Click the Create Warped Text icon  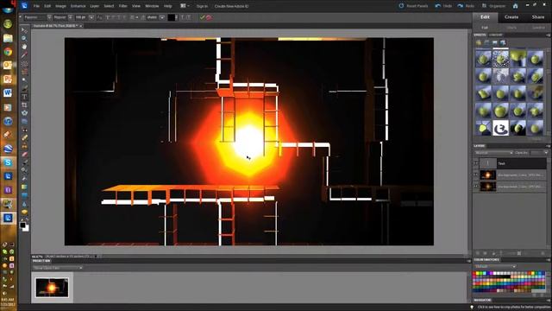tap(182, 17)
